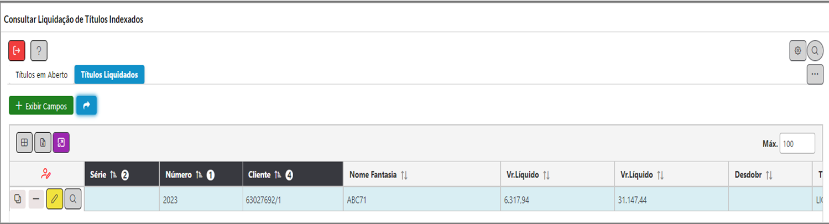Switch to the Títulos em Aberto tab

pos(41,75)
